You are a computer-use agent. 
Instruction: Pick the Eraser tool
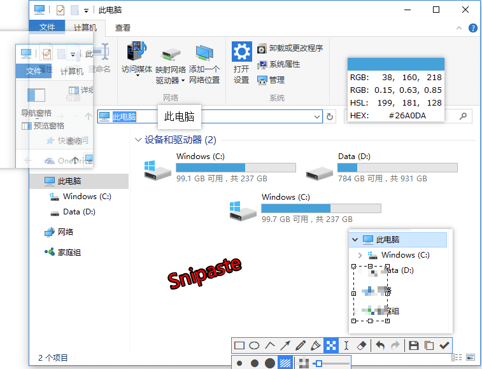(362, 345)
